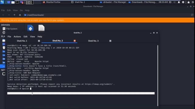
Task: Switch to Mozilla Firefox in the taskbar
Action: coord(51,2)
